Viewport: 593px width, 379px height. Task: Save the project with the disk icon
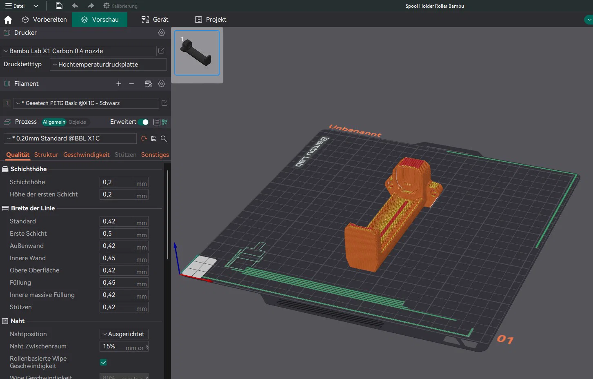[59, 6]
